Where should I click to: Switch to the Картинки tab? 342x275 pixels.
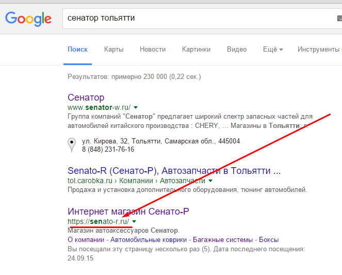click(x=196, y=50)
